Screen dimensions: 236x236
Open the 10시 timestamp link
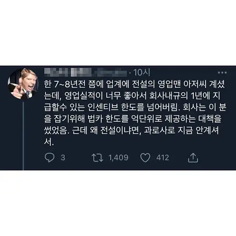pyautogui.click(x=142, y=72)
